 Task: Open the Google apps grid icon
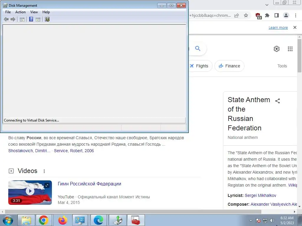[290, 49]
